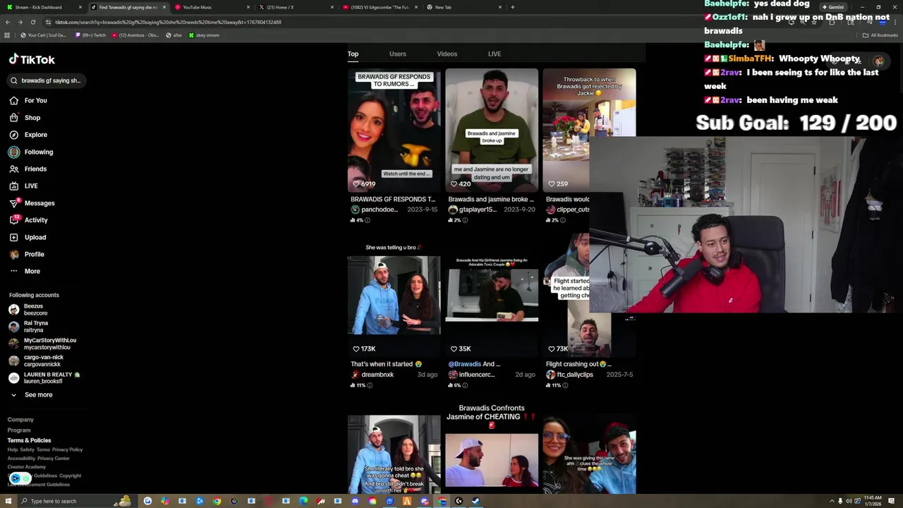Open Steam from the taskbar
This screenshot has height=508, width=903.
[x=476, y=501]
